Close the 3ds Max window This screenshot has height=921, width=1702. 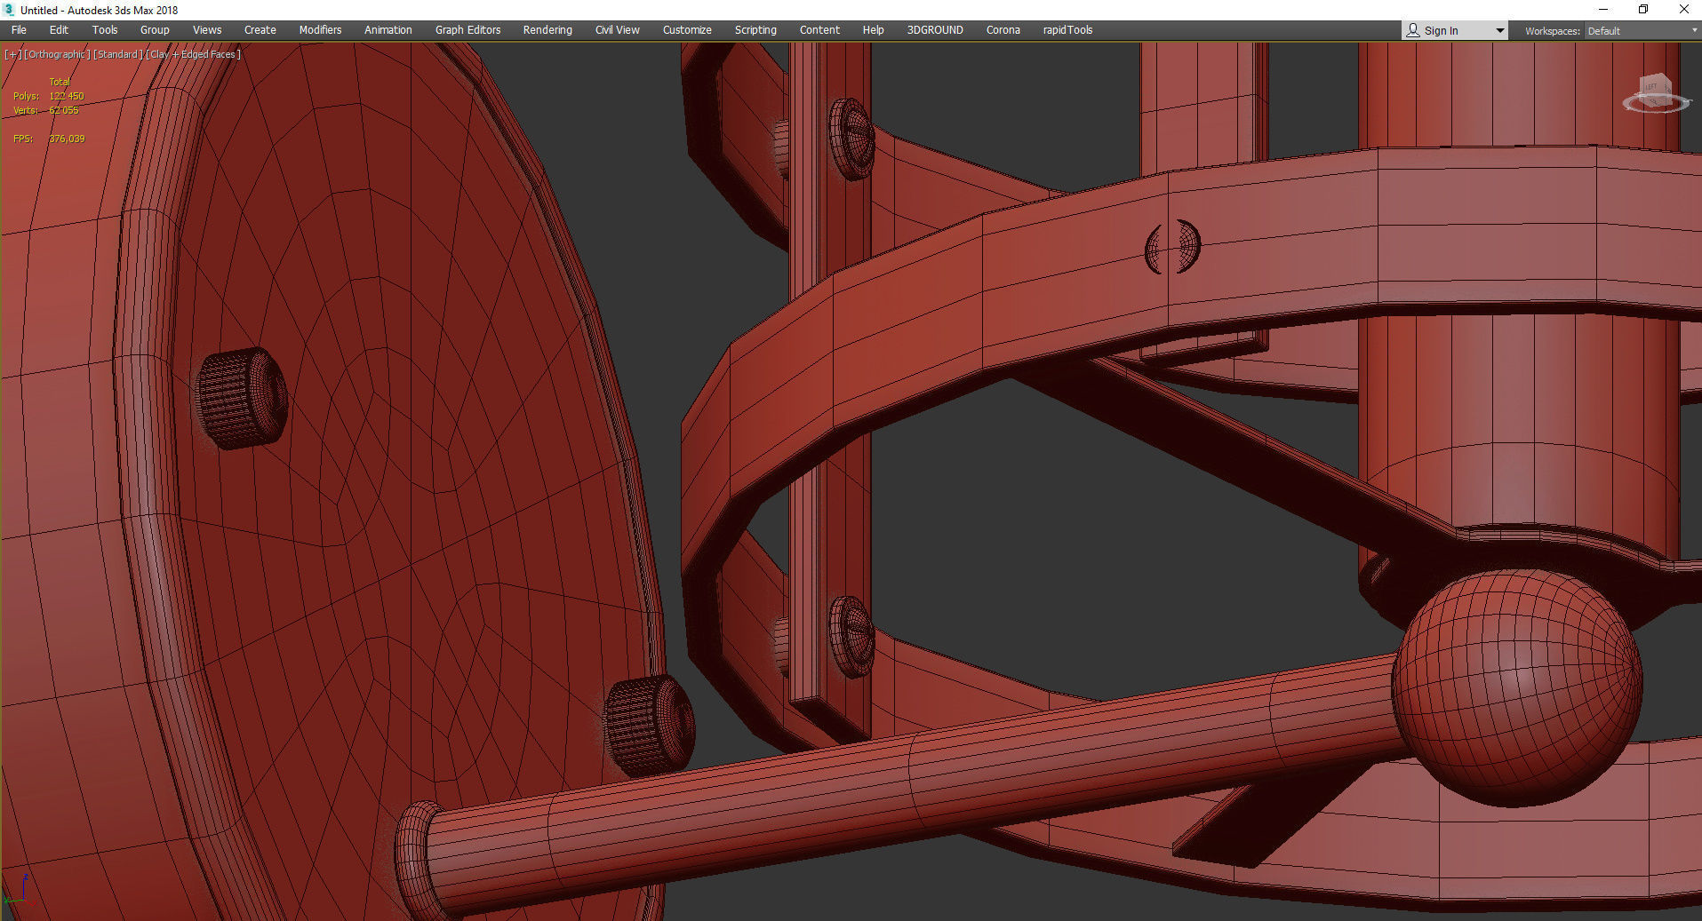point(1683,10)
